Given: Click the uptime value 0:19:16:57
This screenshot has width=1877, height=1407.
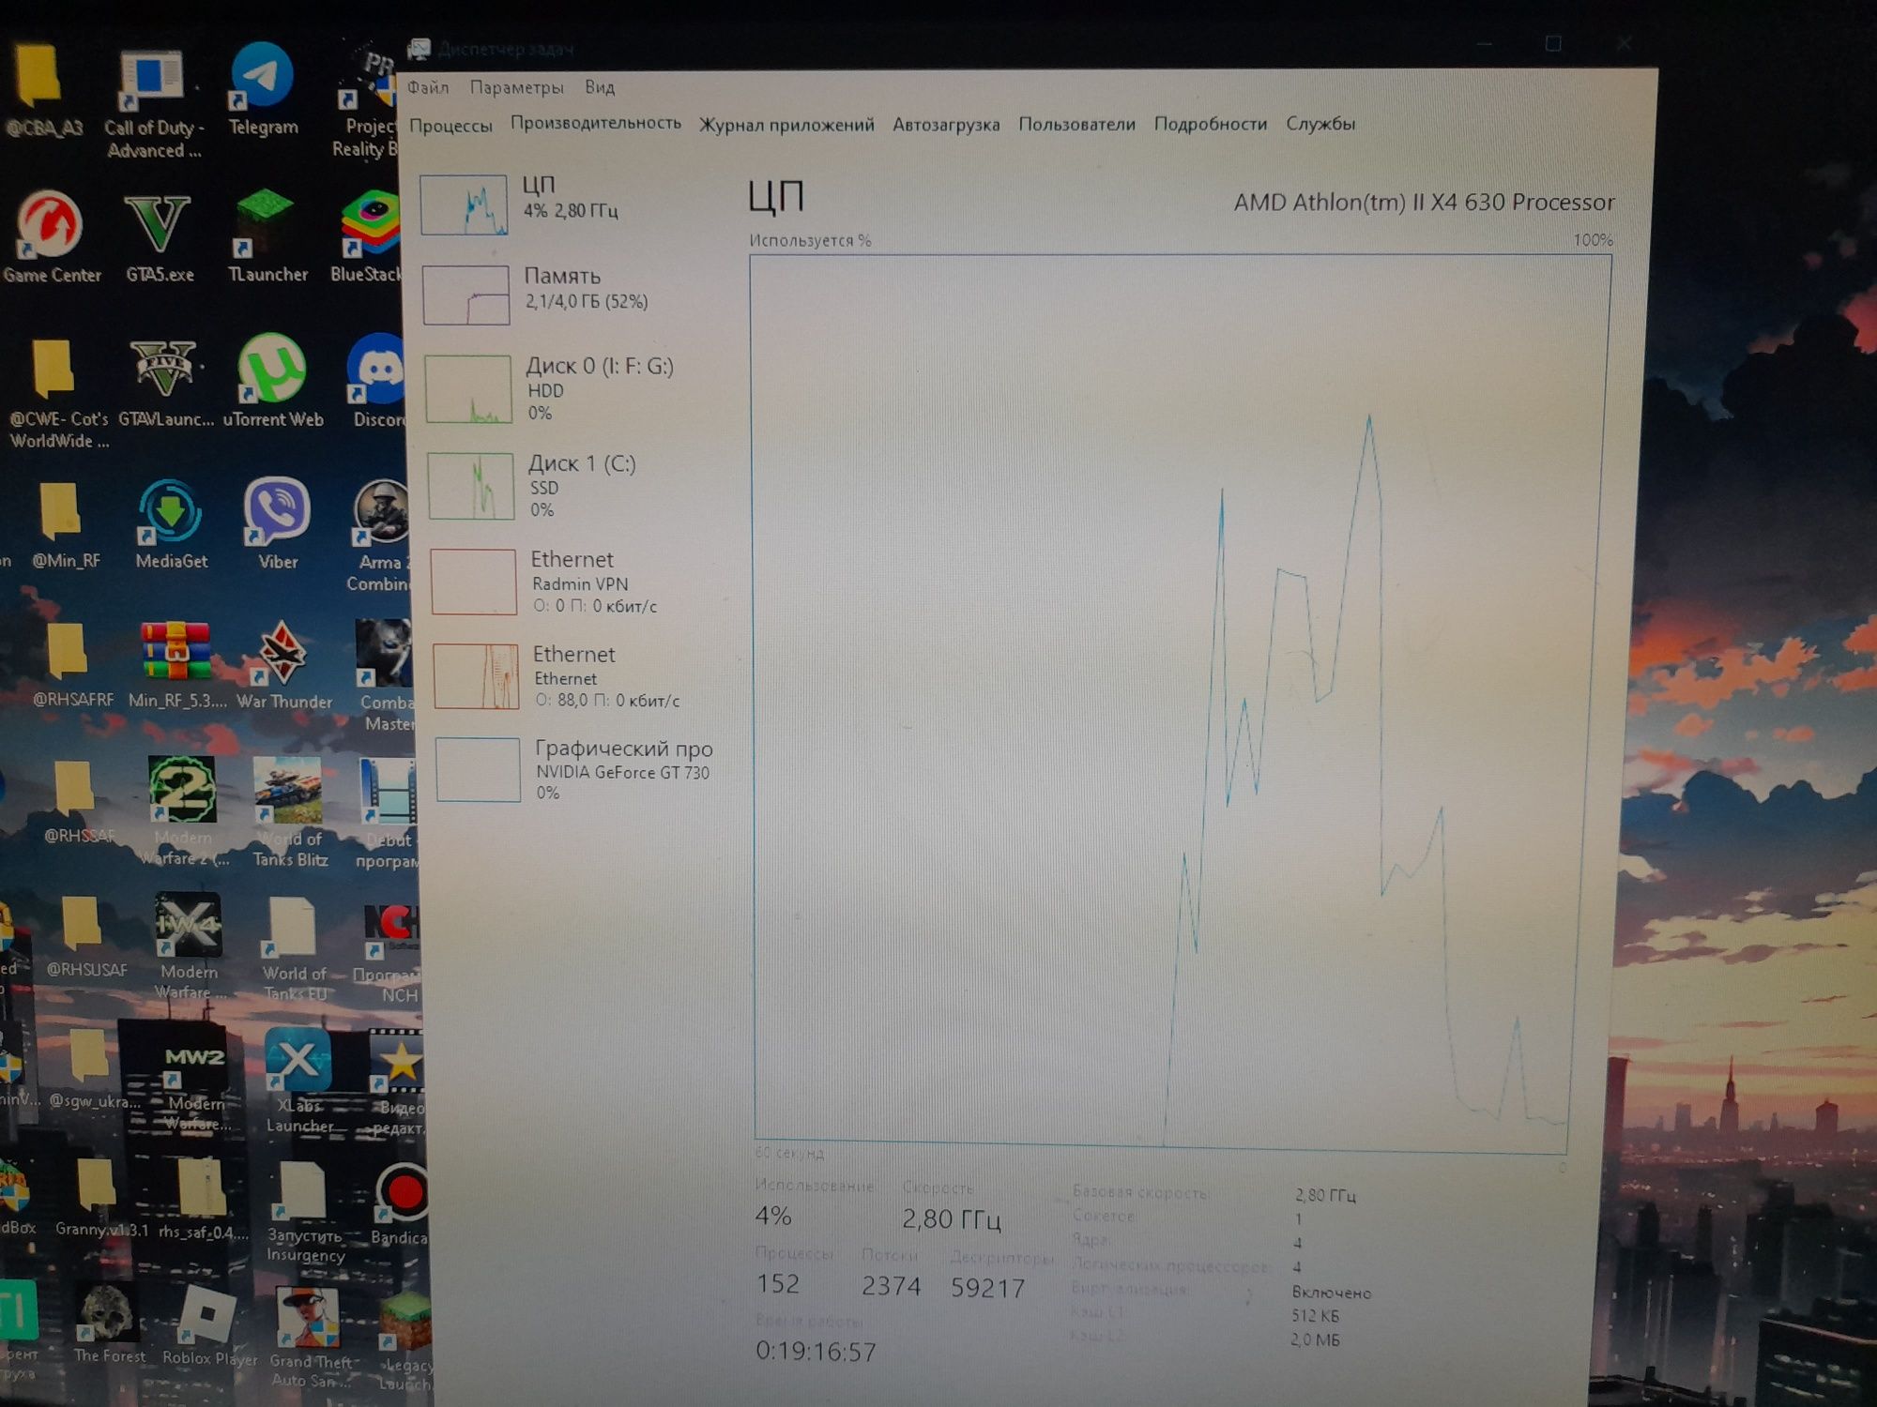Looking at the screenshot, I should pyautogui.click(x=816, y=1352).
